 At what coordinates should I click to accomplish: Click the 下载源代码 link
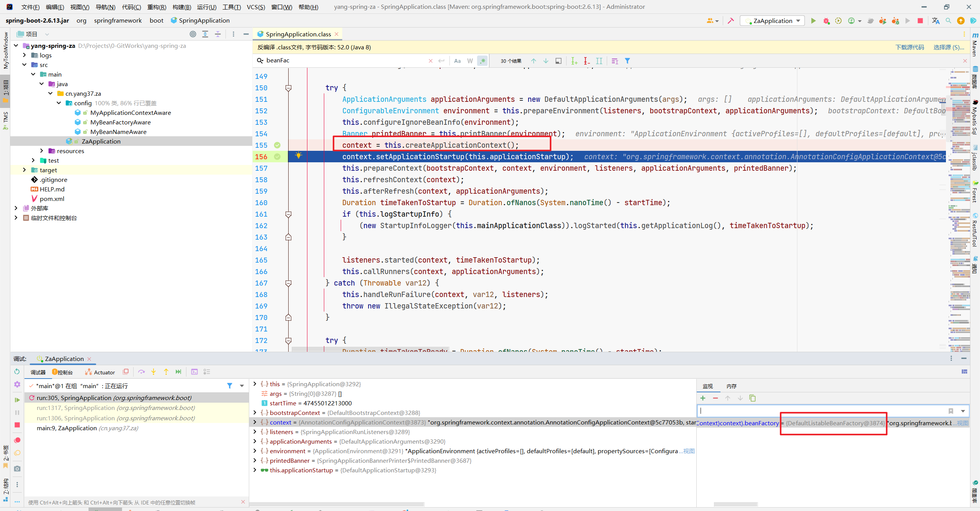coord(910,47)
